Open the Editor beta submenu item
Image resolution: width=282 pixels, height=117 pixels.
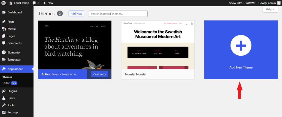(10, 83)
